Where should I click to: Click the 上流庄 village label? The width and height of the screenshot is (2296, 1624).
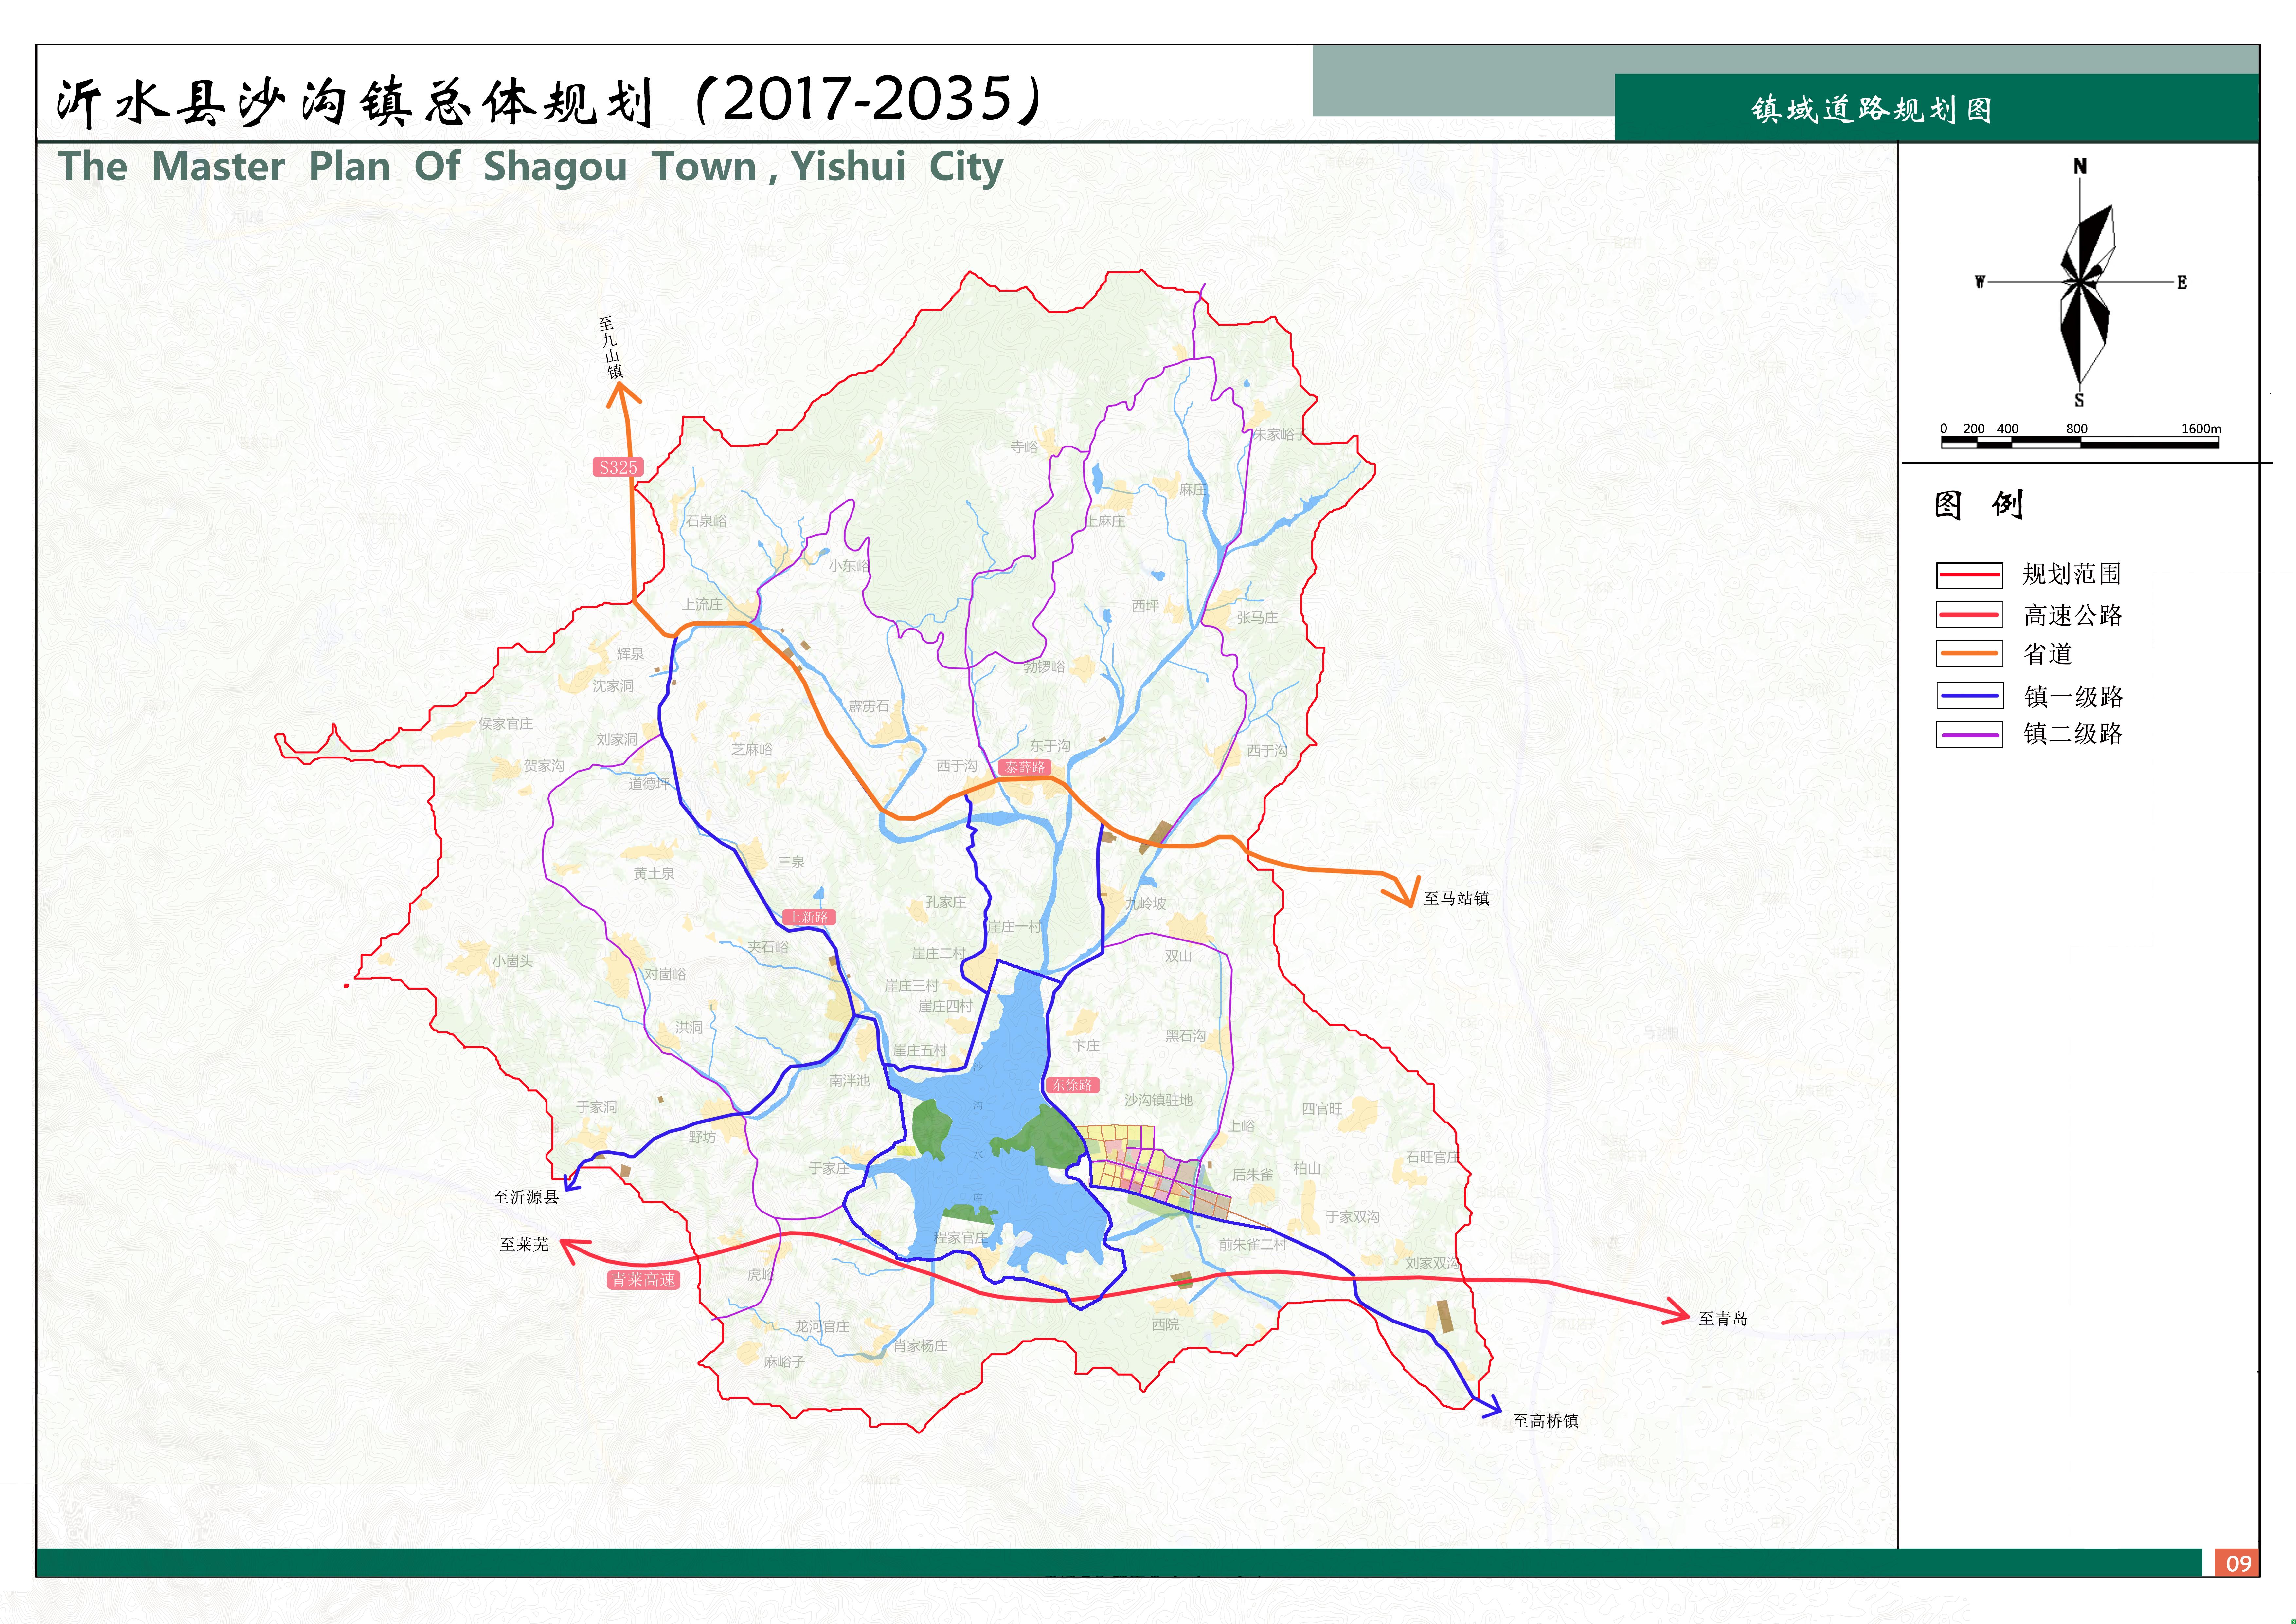click(702, 604)
